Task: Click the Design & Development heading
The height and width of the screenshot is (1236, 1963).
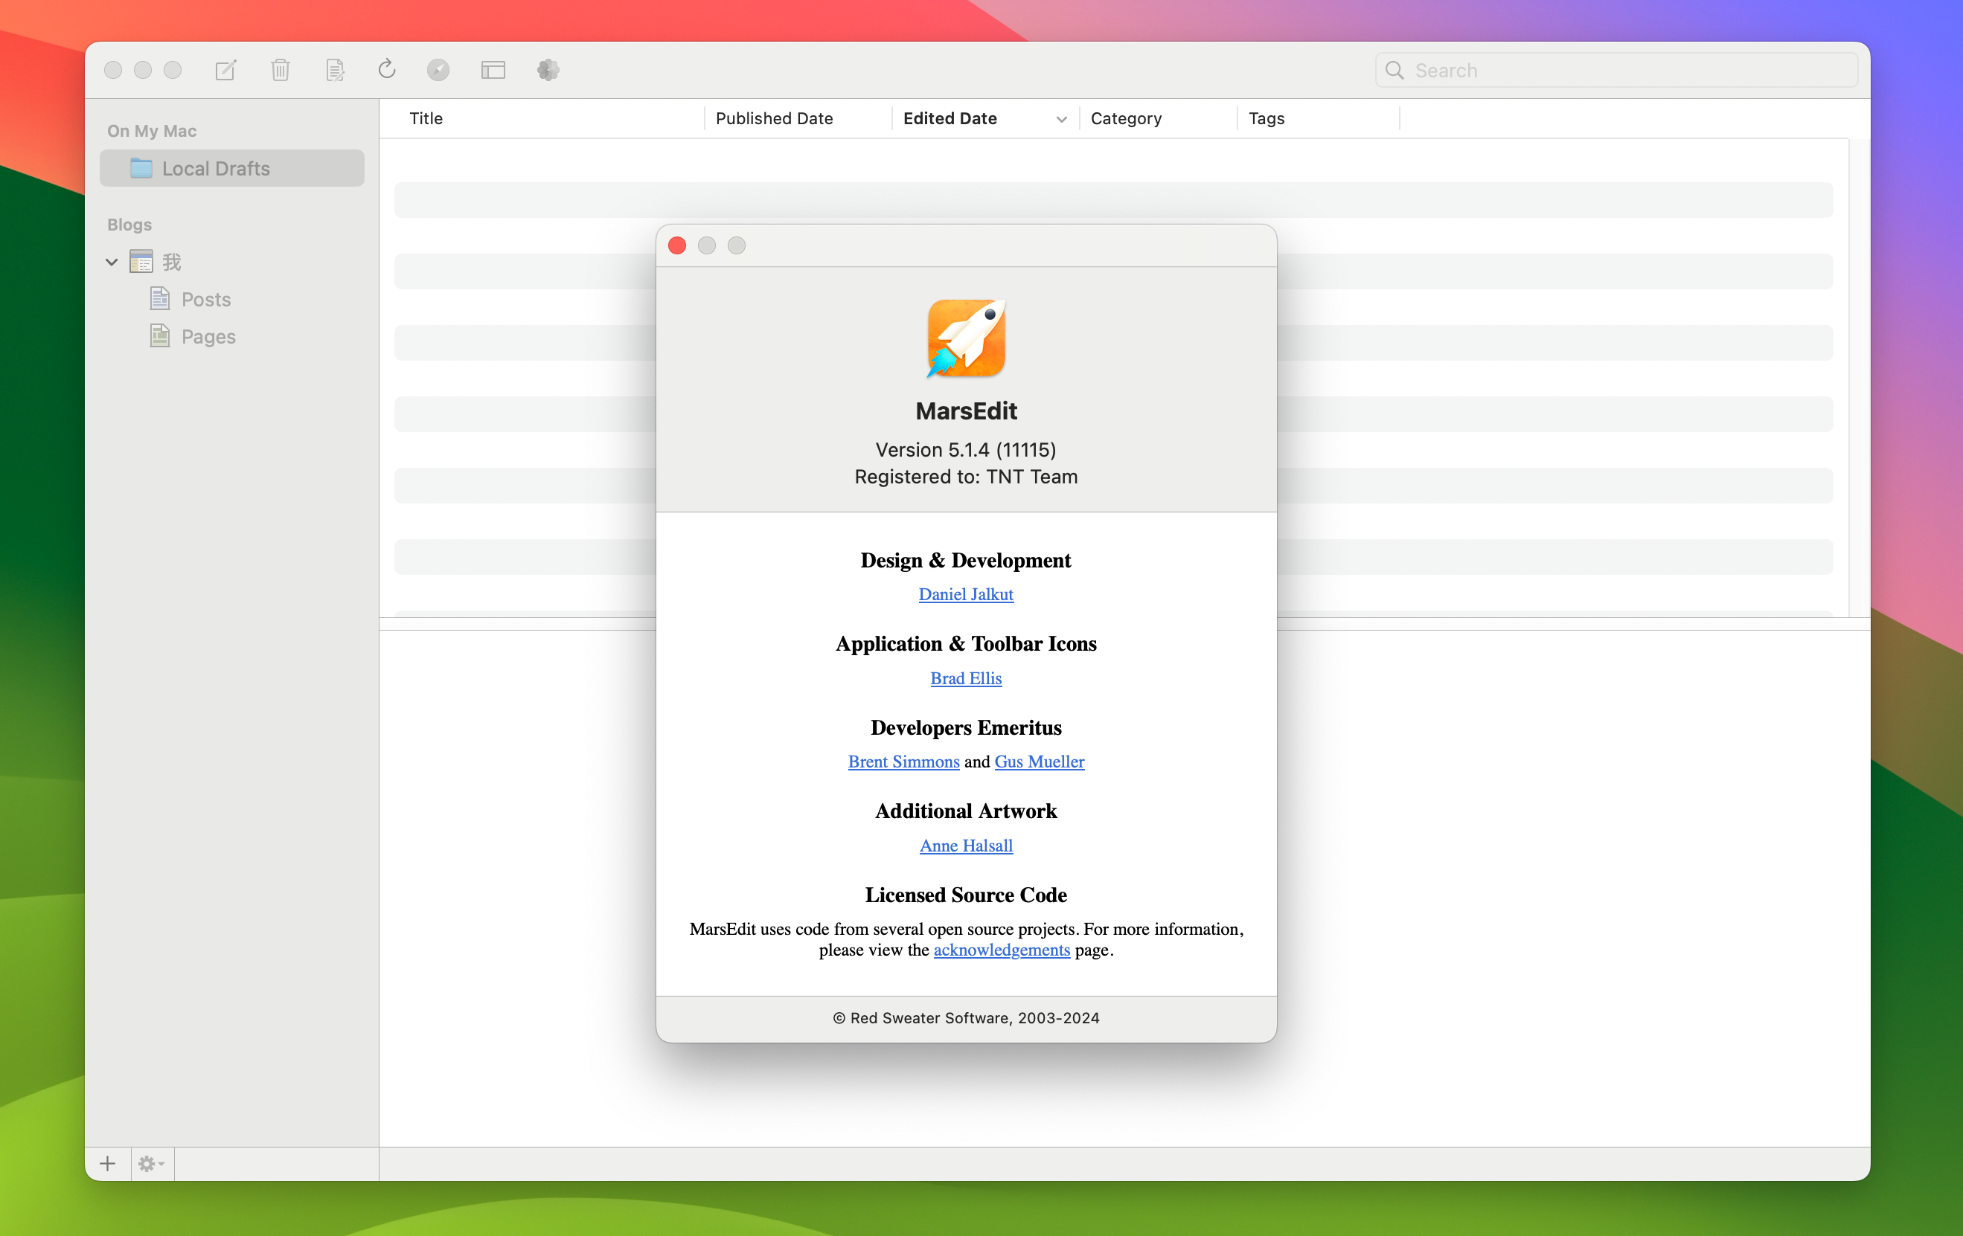Action: pos(966,560)
